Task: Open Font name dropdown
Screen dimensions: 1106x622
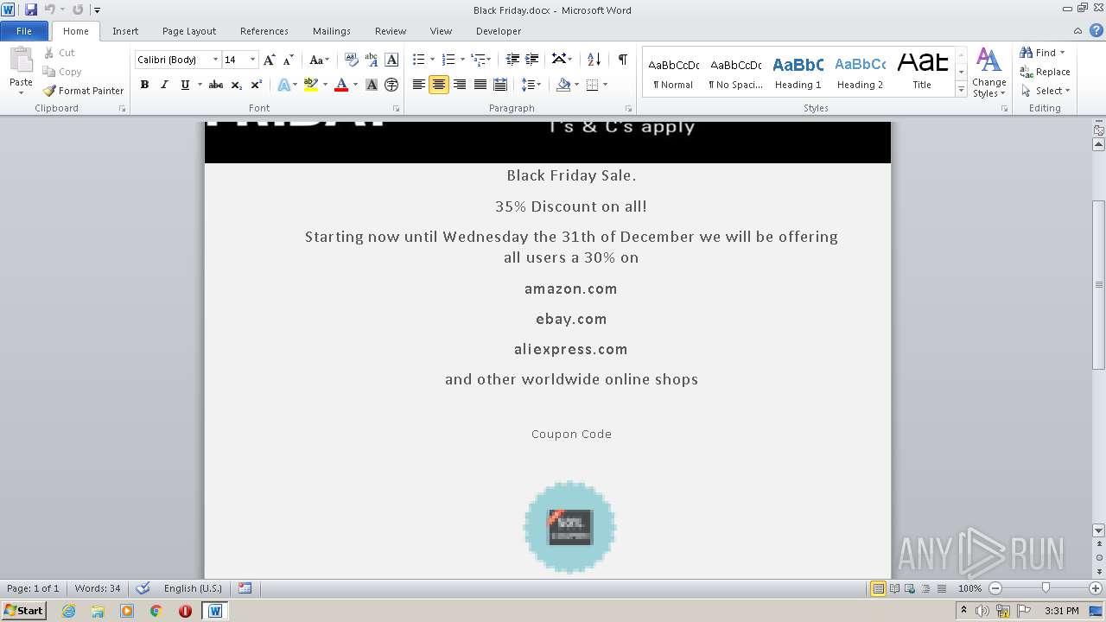Action: (215, 60)
